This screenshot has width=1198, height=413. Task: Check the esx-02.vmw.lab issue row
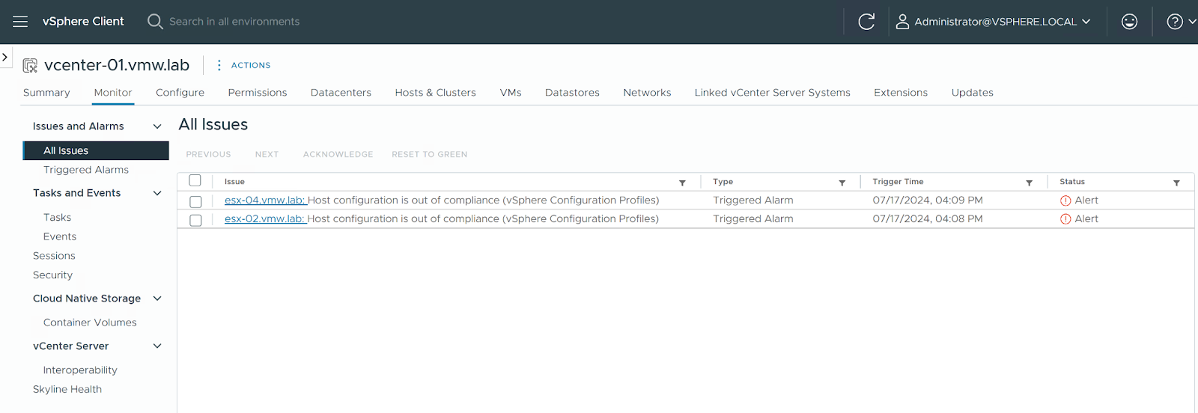[195, 220]
